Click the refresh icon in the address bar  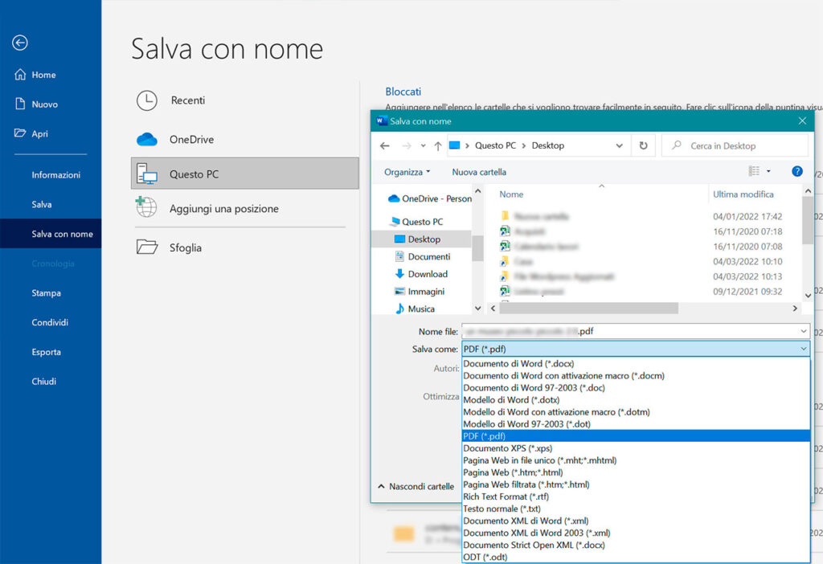[x=645, y=145]
